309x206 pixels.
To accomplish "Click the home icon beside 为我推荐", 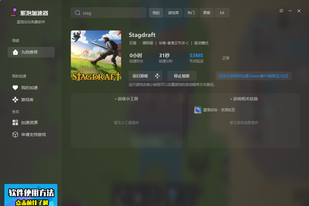I will coord(15,52).
